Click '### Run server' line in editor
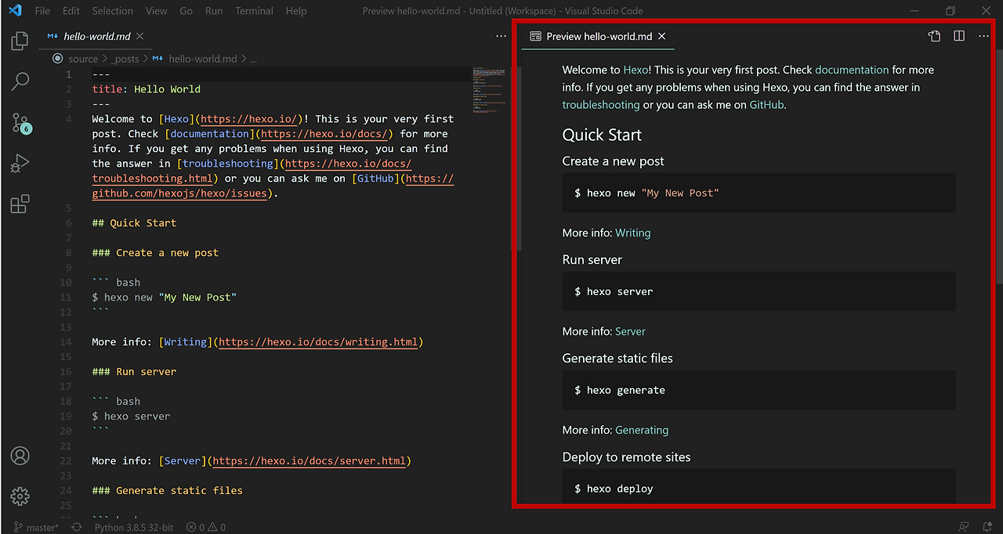This screenshot has width=1003, height=534. point(134,372)
